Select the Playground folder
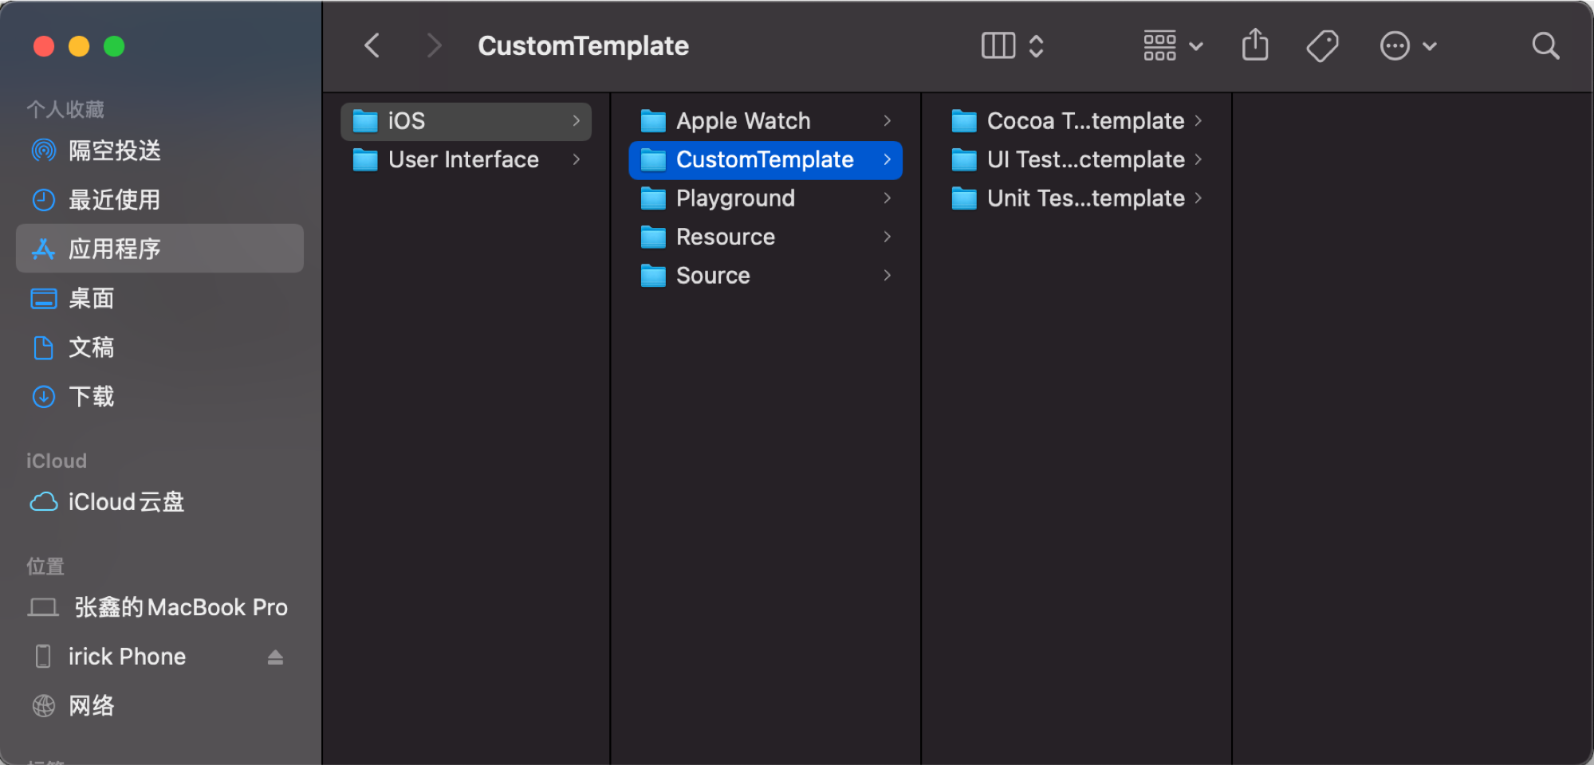This screenshot has width=1594, height=765. 734,198
